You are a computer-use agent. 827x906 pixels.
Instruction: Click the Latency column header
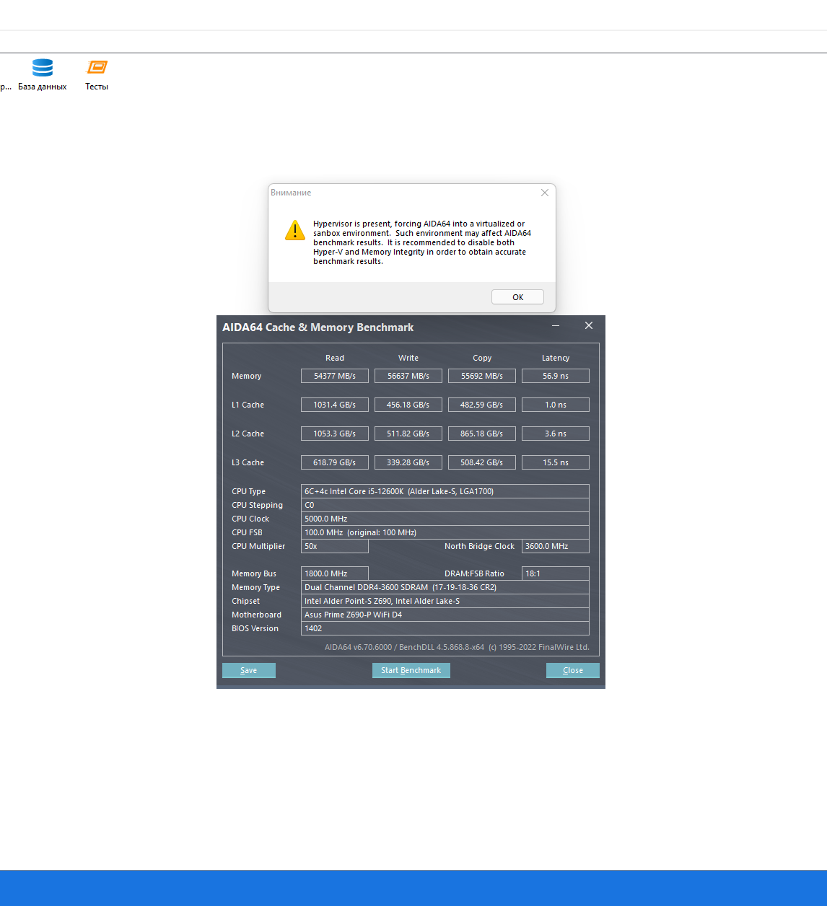coord(556,358)
